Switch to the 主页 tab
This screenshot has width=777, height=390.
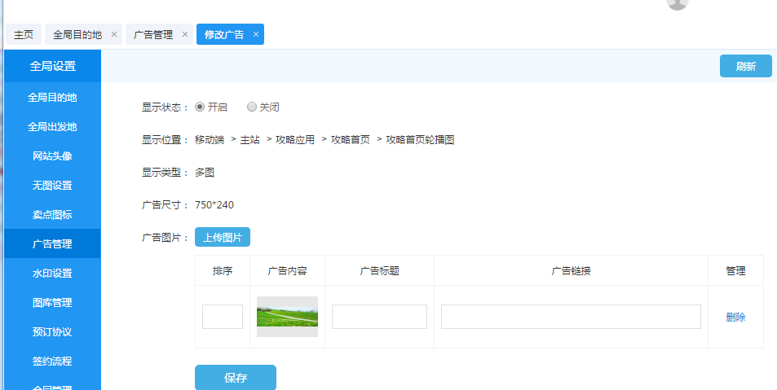24,34
